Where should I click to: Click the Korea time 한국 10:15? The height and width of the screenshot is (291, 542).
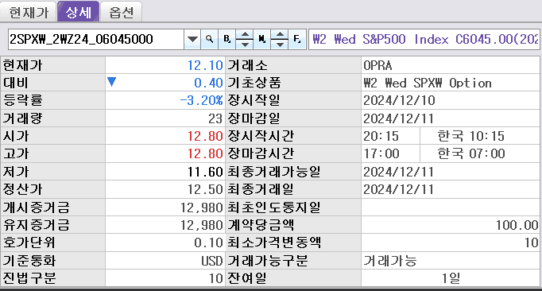click(x=471, y=136)
